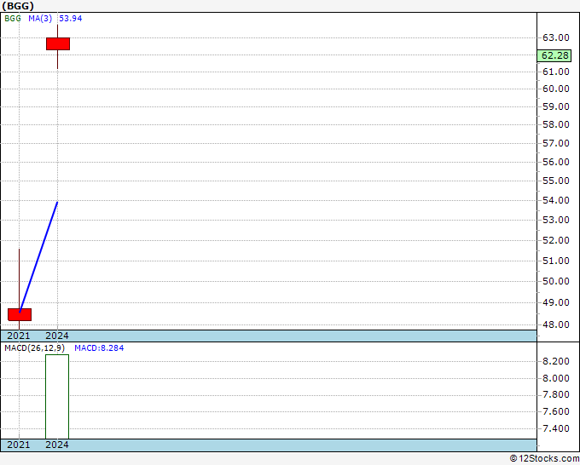580x465 pixels.
Task: Click 2021 on the MACD time axis
Action: coord(19,445)
